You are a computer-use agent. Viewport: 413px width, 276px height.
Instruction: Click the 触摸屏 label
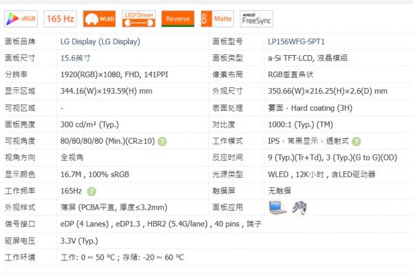[224, 191]
